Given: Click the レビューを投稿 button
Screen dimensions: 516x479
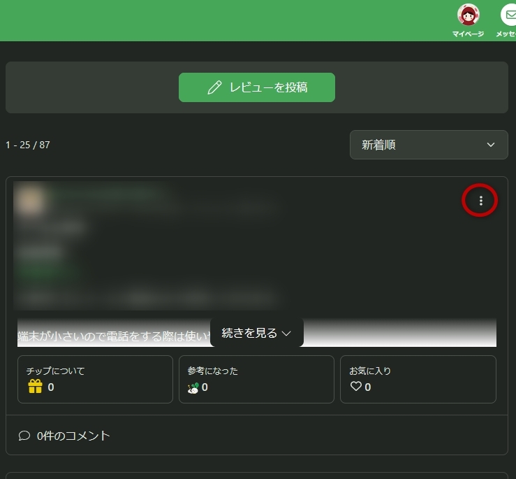Looking at the screenshot, I should click(257, 87).
